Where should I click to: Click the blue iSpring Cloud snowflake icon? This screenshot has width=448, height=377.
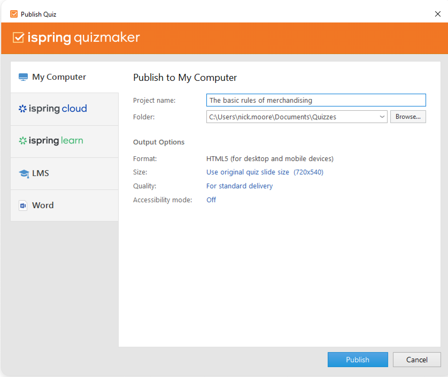[x=22, y=109]
